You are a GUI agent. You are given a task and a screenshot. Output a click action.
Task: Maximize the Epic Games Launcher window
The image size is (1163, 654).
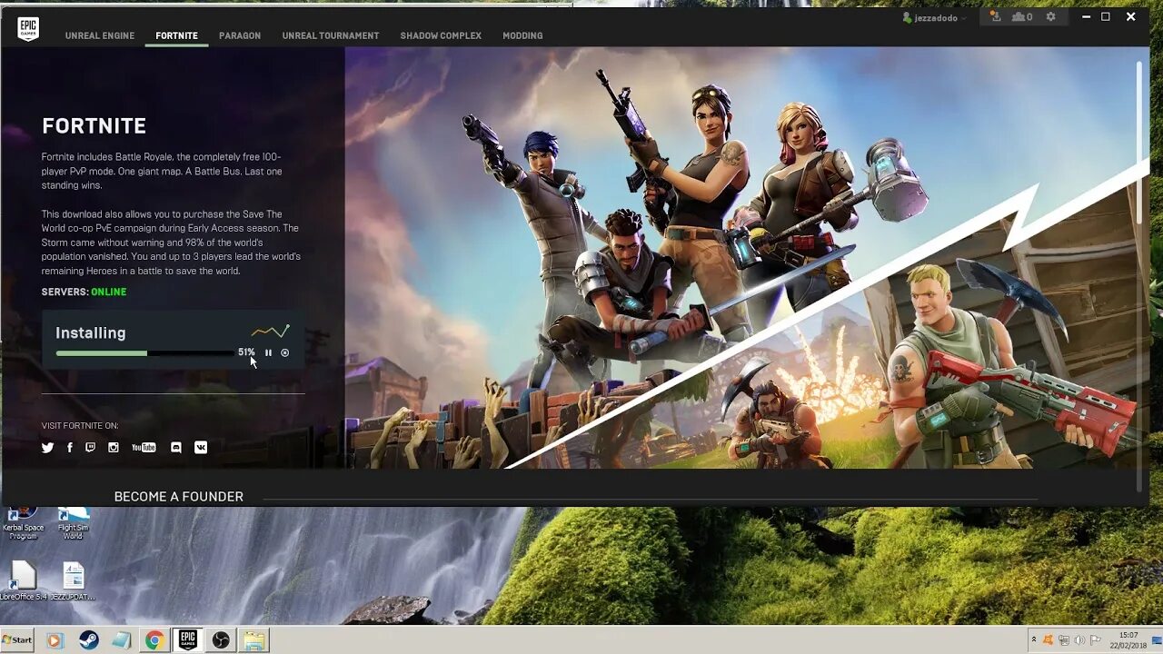tap(1106, 16)
